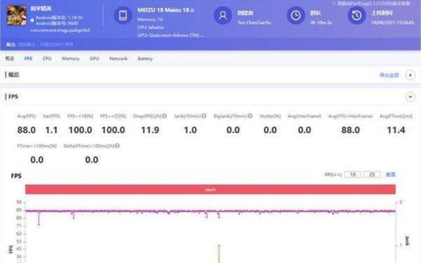The image size is (421, 263).
Task: Click the Jank value 1.0
Action: pyautogui.click(x=190, y=130)
